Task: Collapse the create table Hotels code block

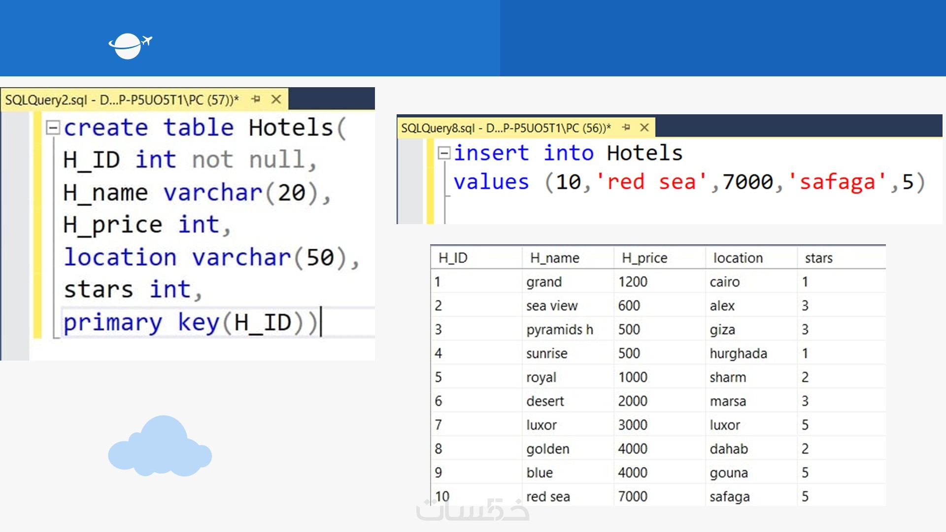Action: [52, 128]
